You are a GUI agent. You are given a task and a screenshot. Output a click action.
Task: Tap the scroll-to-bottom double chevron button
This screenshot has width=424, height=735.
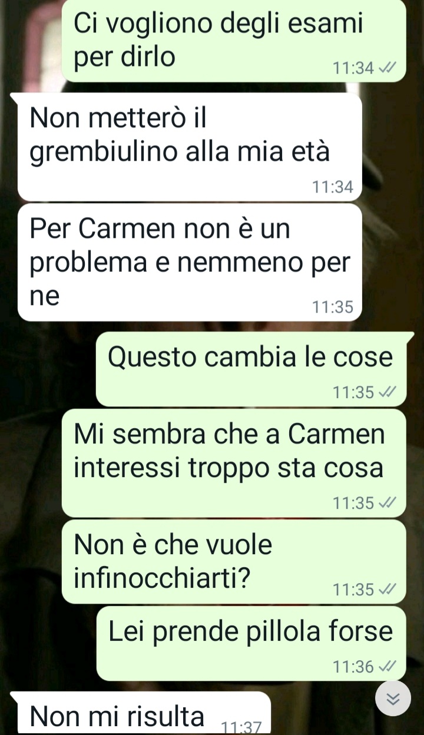[x=393, y=698]
